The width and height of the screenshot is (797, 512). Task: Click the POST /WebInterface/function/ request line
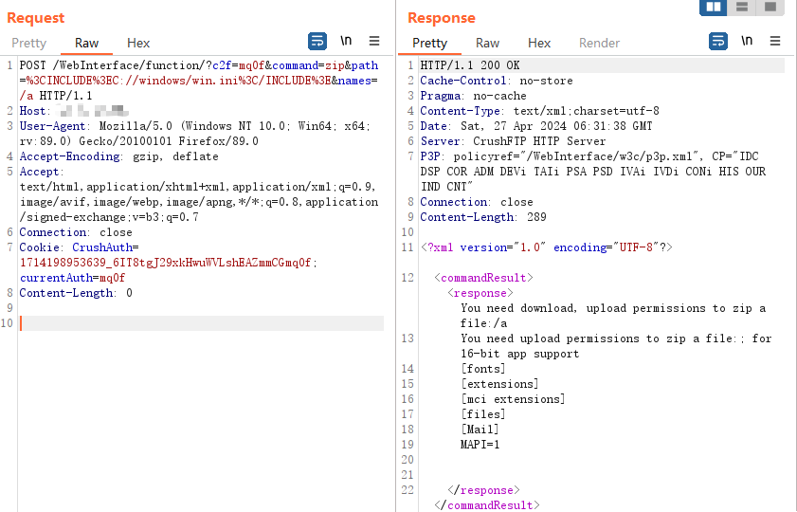199,81
